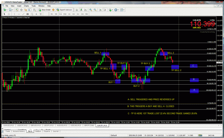The image size is (224, 138).
Task: Toggle chart shift from right edge
Action: [105, 10]
